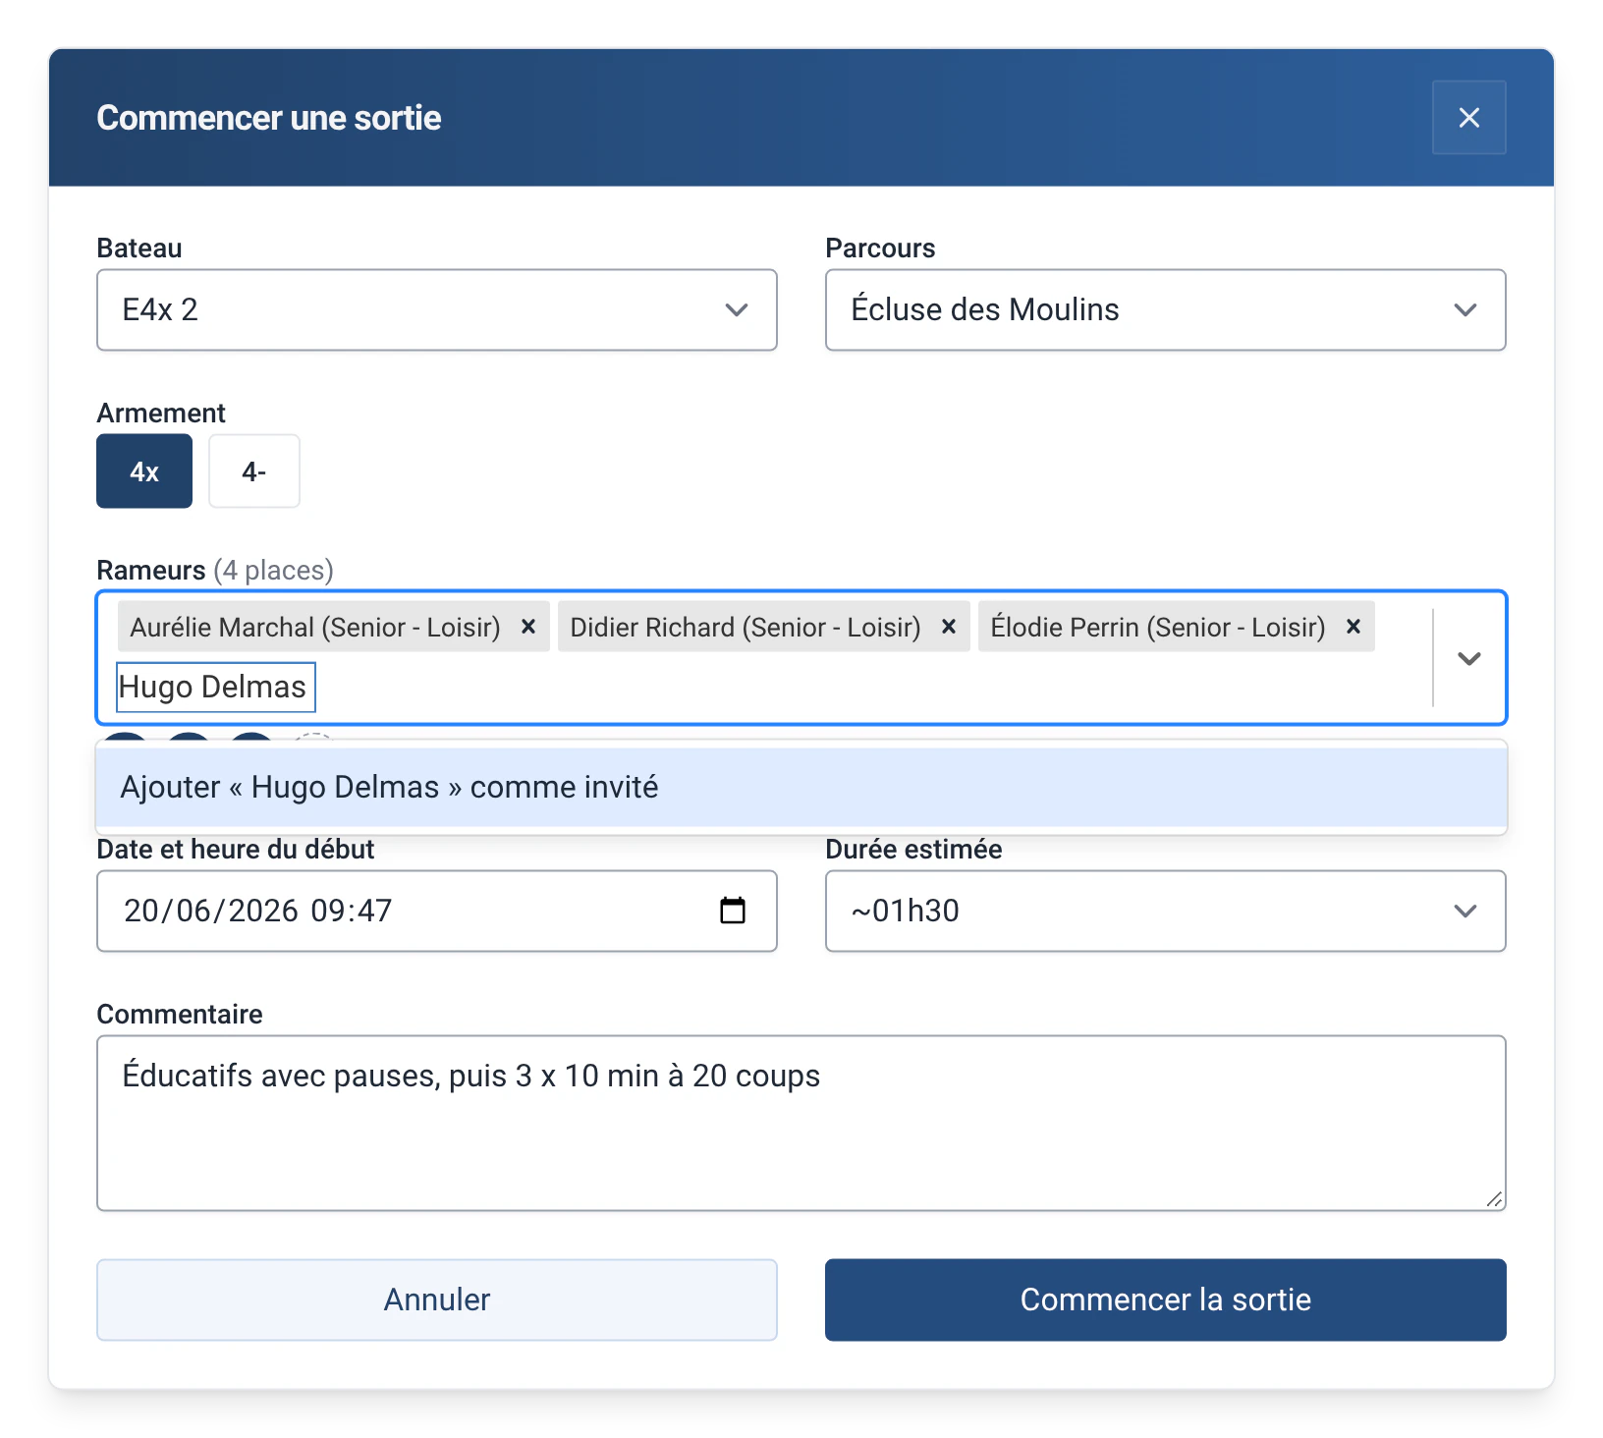This screenshot has width=1603, height=1438.
Task: Click the Hugo Delmas rameur search input
Action: click(216, 687)
